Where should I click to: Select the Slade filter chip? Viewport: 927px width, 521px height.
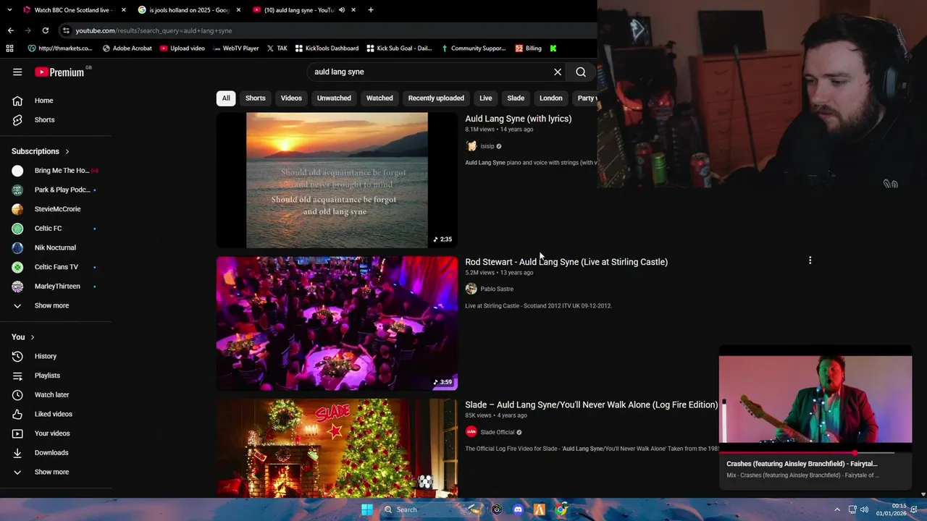[516, 98]
